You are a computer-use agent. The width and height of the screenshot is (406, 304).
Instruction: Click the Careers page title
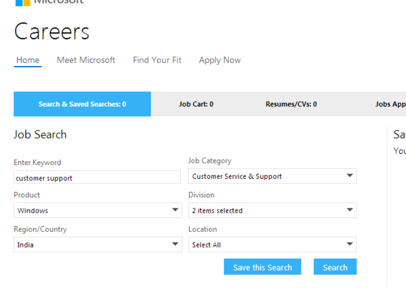tap(52, 31)
